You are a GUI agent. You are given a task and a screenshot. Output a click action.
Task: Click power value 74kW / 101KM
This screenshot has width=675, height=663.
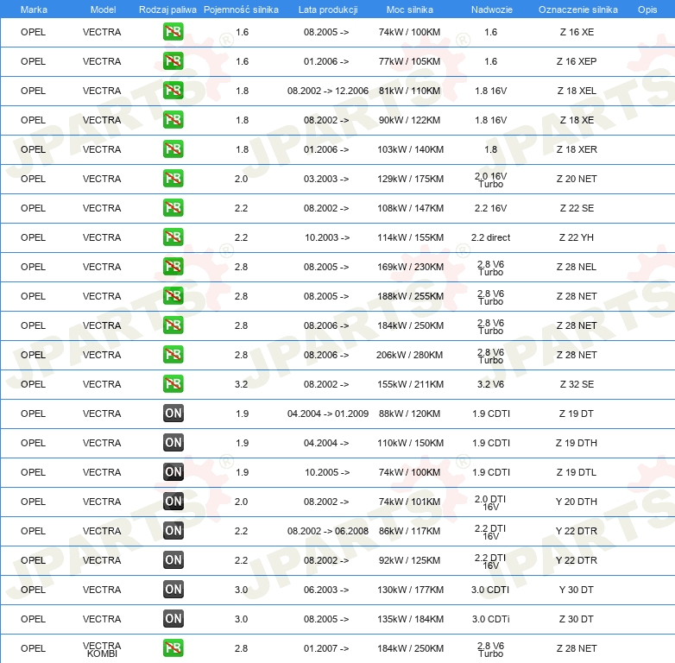click(409, 502)
